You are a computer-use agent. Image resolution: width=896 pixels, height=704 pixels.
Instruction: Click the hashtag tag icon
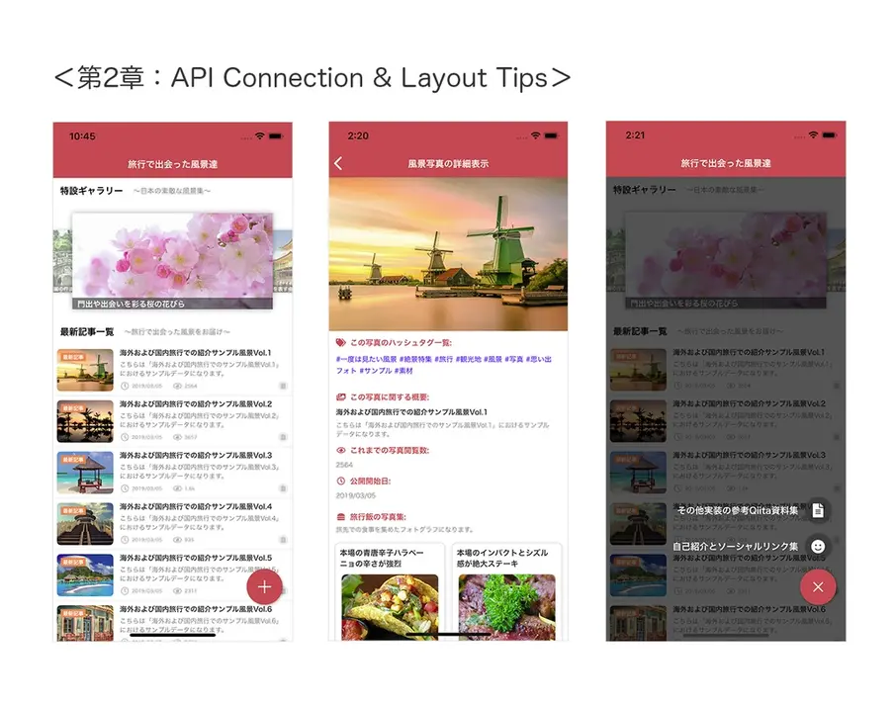click(x=340, y=343)
